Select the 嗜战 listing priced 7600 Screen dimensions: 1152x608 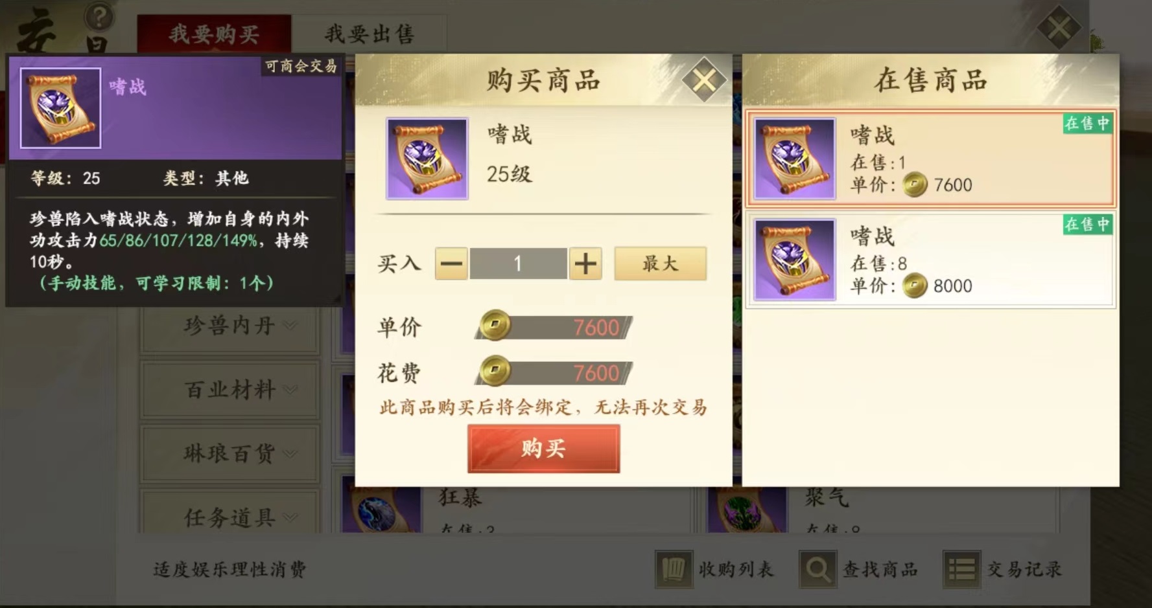click(x=930, y=159)
